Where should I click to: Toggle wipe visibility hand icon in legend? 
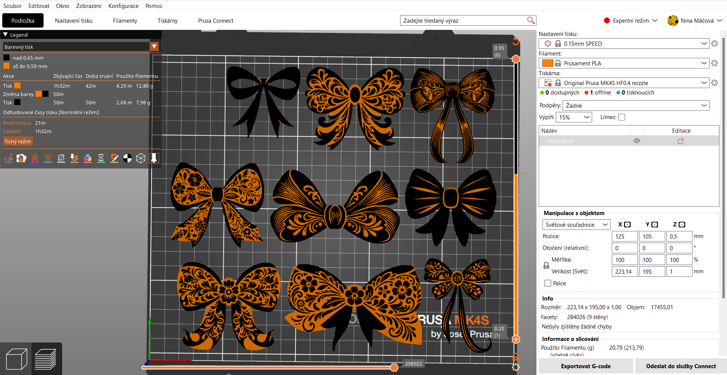[x=21, y=158]
